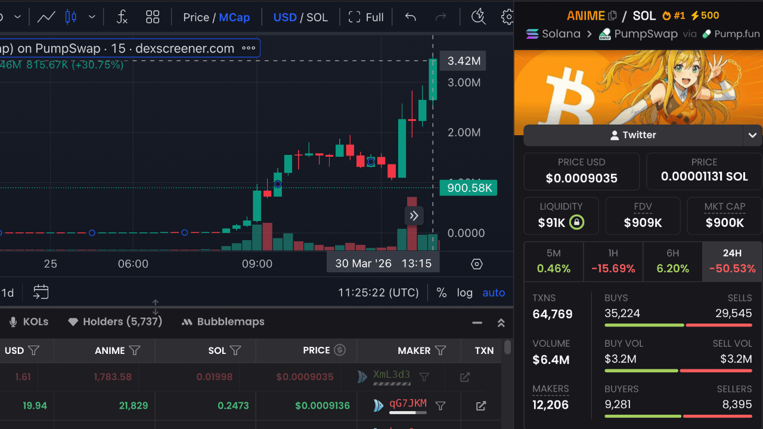Click the PRICE USD $0.0009035 box
The image size is (763, 429).
click(582, 171)
